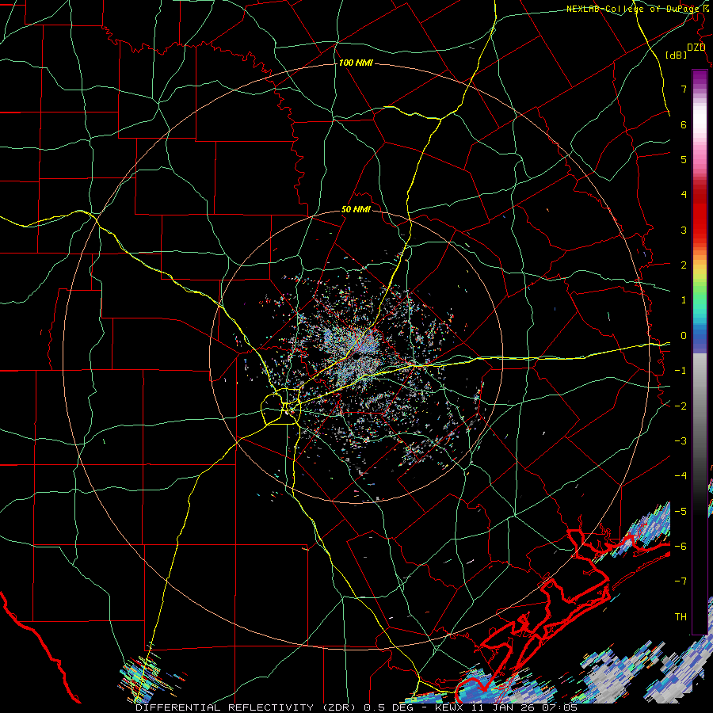Click the -5 value on color scale
Viewport: 713px width, 713px height.
coord(681,512)
